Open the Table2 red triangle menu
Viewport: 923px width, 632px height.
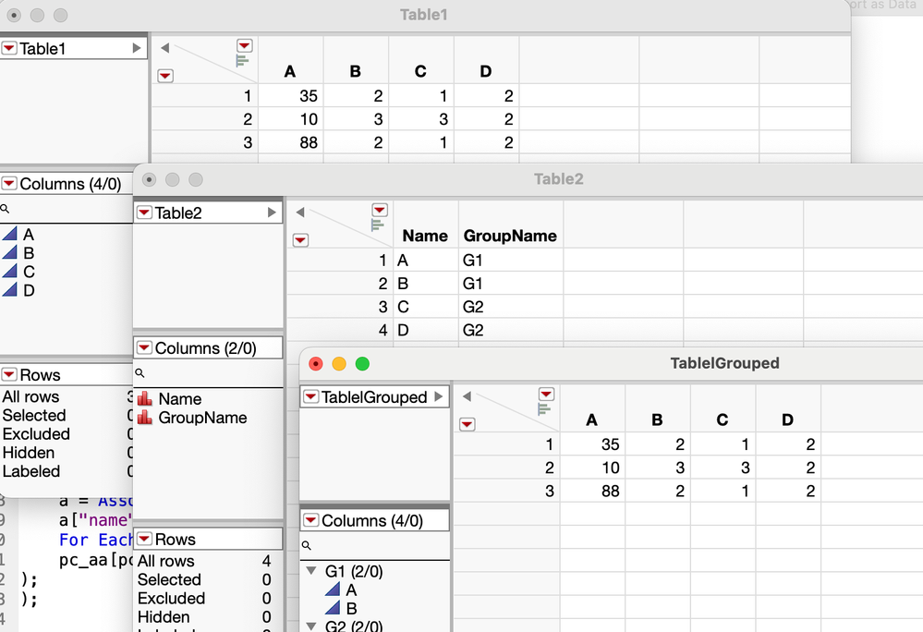[x=144, y=213]
